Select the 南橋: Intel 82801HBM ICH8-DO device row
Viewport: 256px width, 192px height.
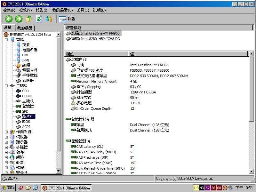pos(93,39)
